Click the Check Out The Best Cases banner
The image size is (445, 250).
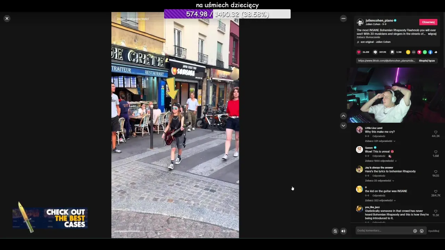coord(50,218)
